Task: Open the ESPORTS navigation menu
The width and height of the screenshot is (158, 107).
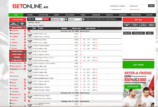Action: tap(110, 15)
